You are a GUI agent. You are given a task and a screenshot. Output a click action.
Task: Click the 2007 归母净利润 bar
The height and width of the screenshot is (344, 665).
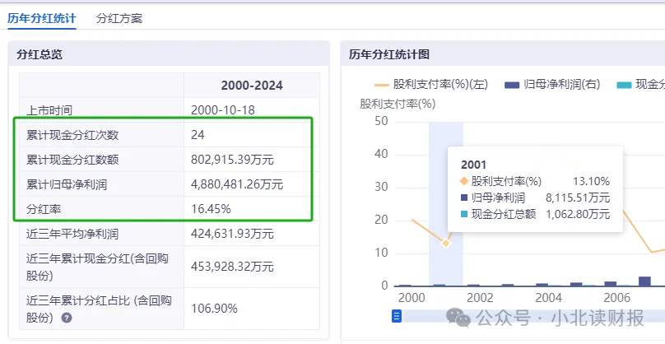click(645, 281)
